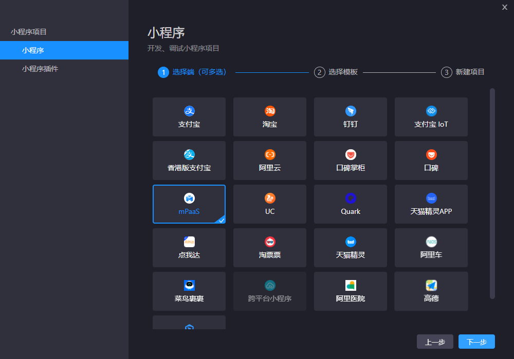
Task: Click the 阿里医院 card label text
Action: [x=351, y=298]
